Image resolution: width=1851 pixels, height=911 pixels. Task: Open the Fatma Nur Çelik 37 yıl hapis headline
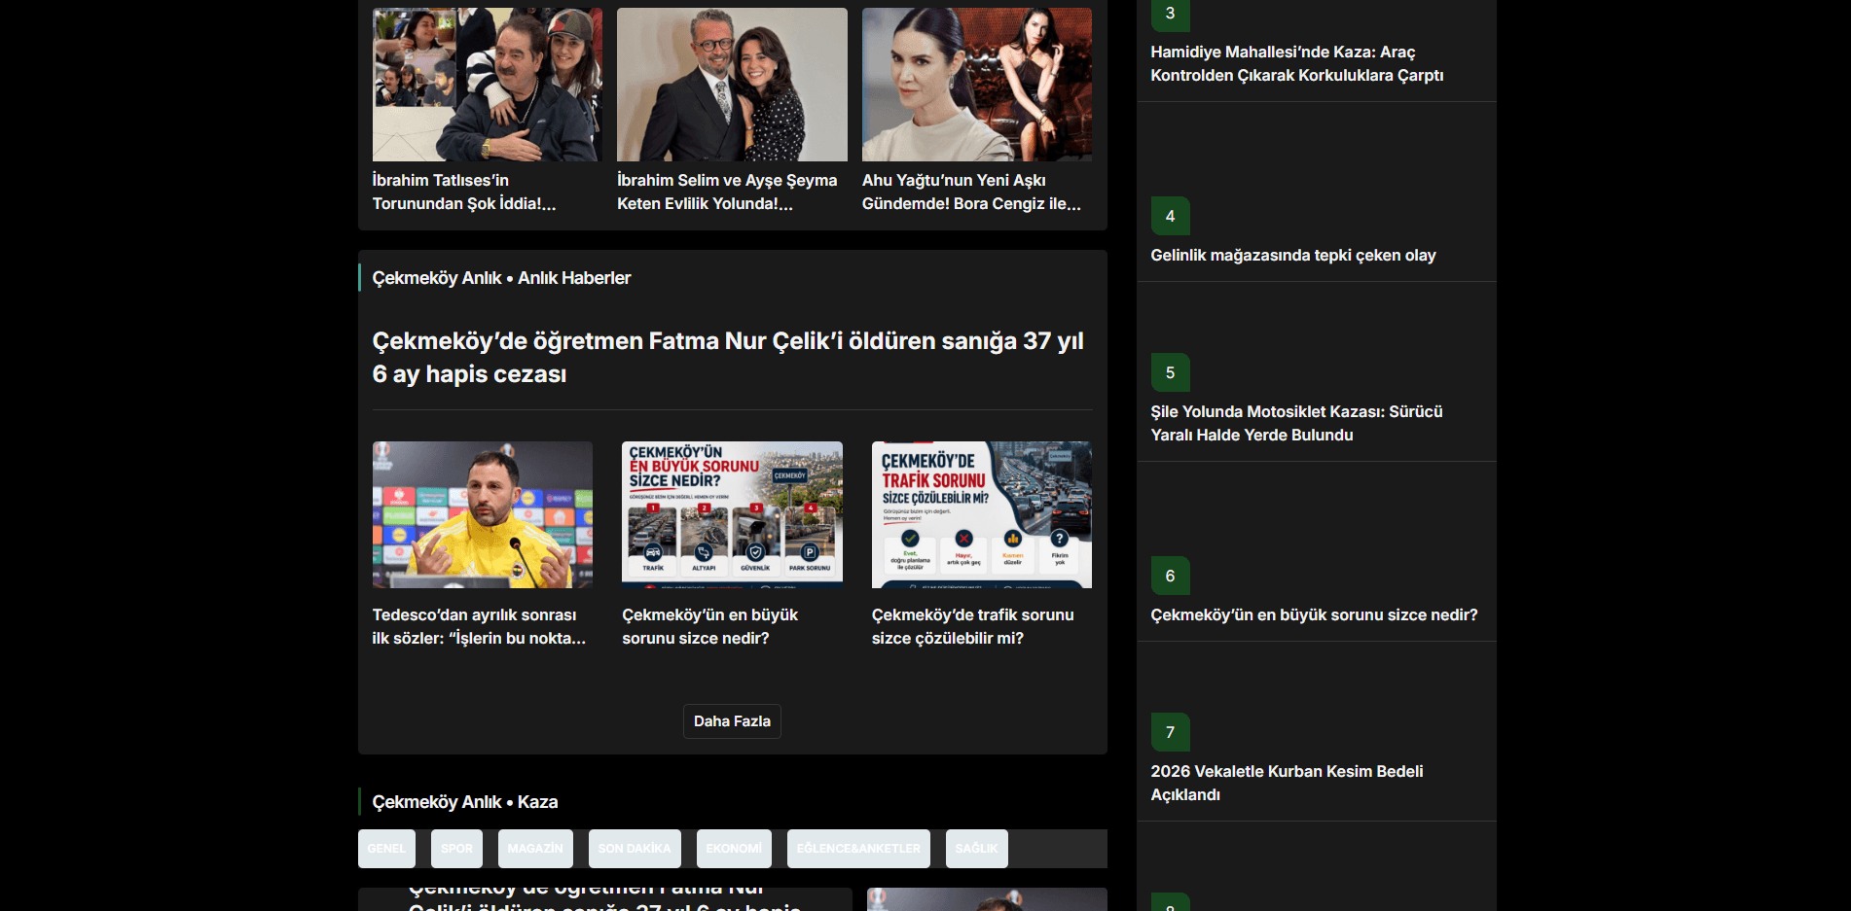(728, 358)
